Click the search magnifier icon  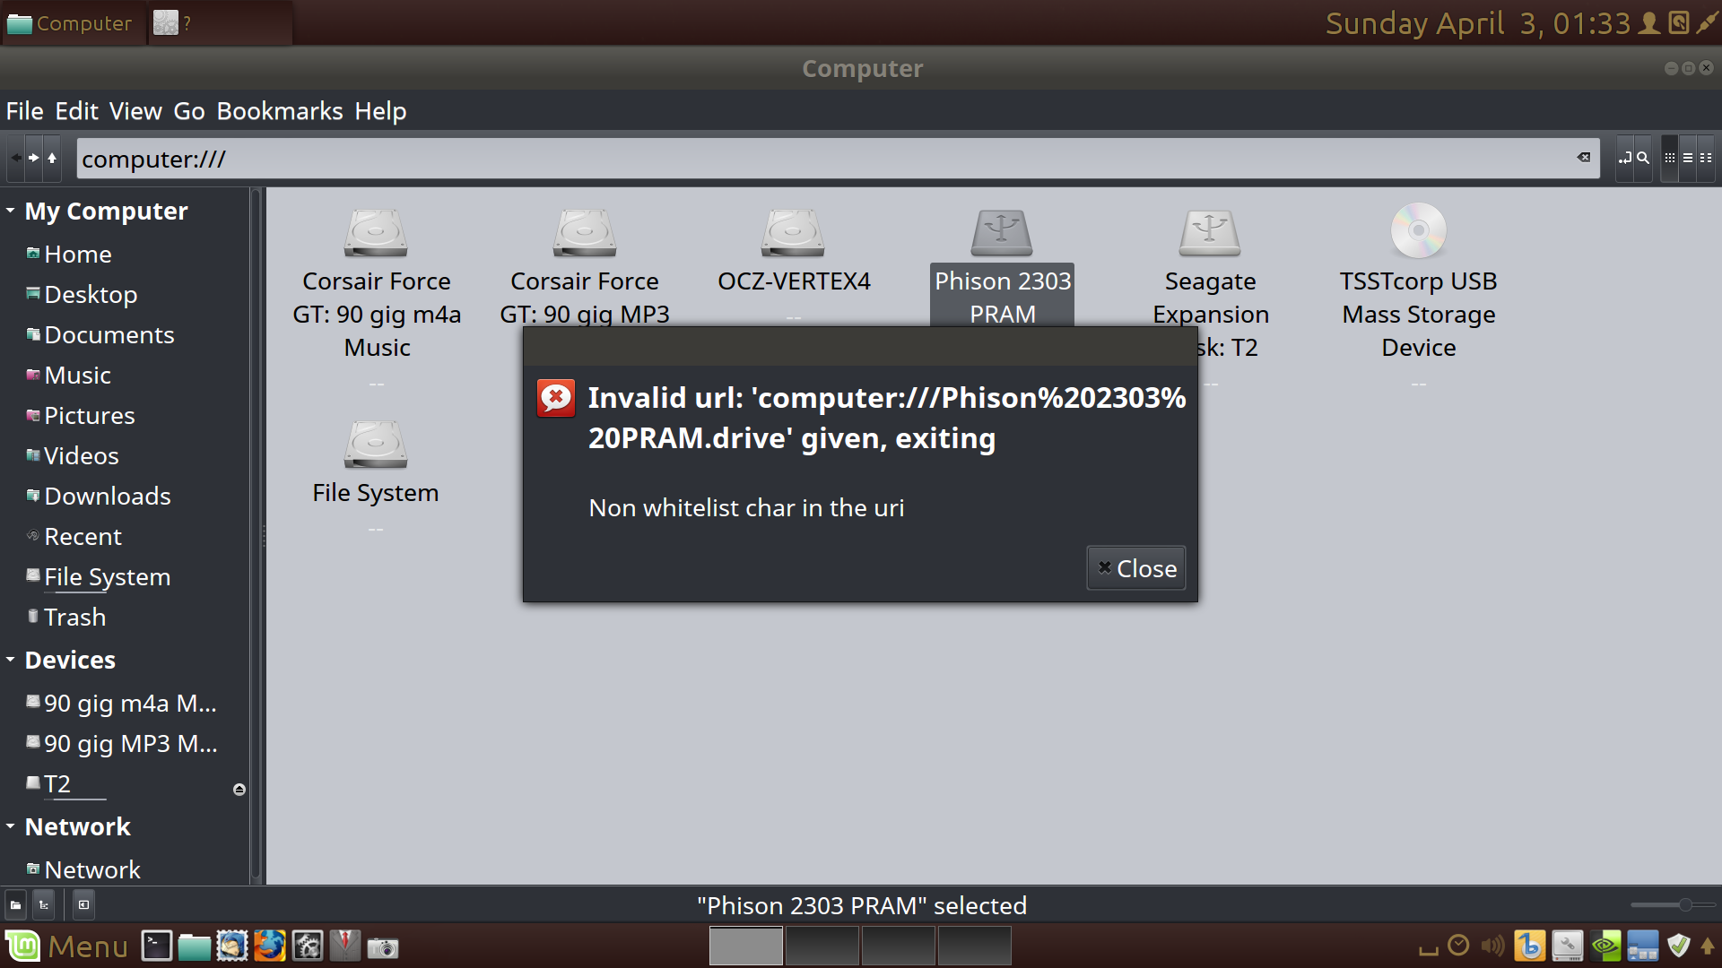1643,158
